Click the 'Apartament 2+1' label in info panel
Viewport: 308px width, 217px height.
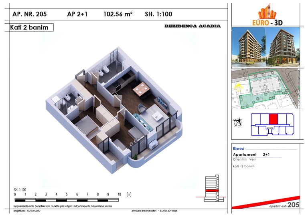pos(251,155)
